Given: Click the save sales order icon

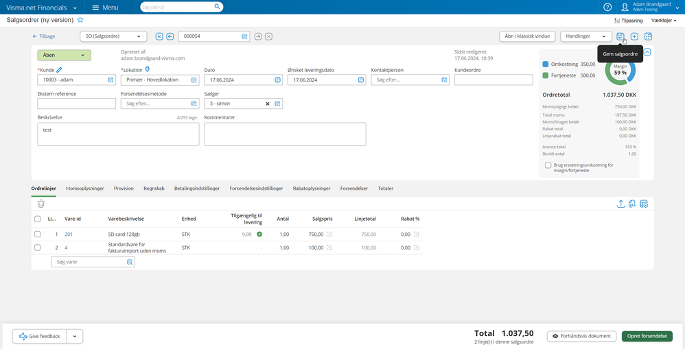Looking at the screenshot, I should (x=620, y=36).
